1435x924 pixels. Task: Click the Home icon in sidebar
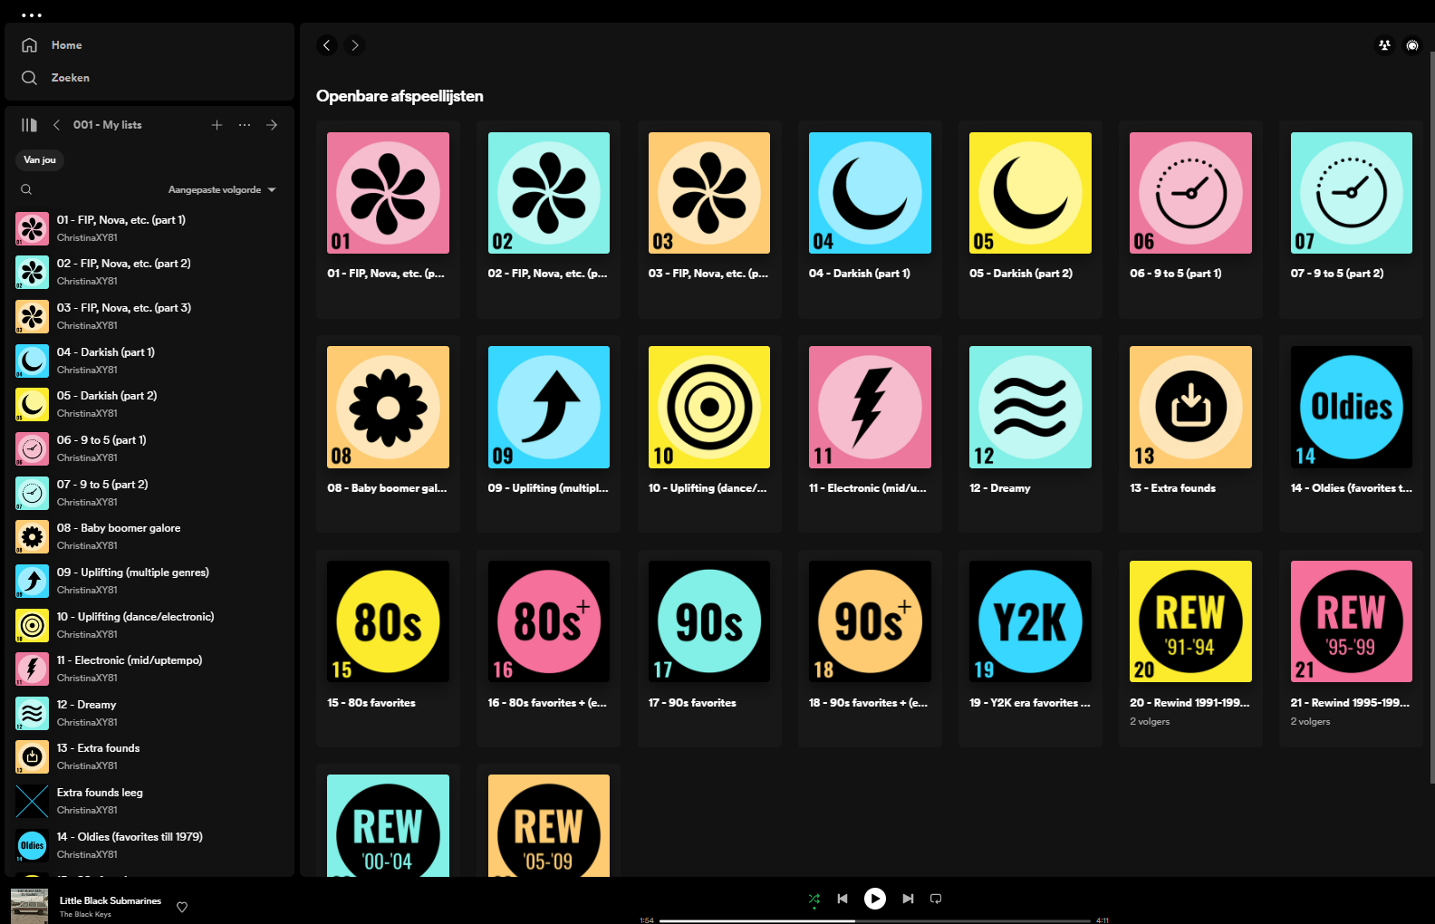(30, 45)
